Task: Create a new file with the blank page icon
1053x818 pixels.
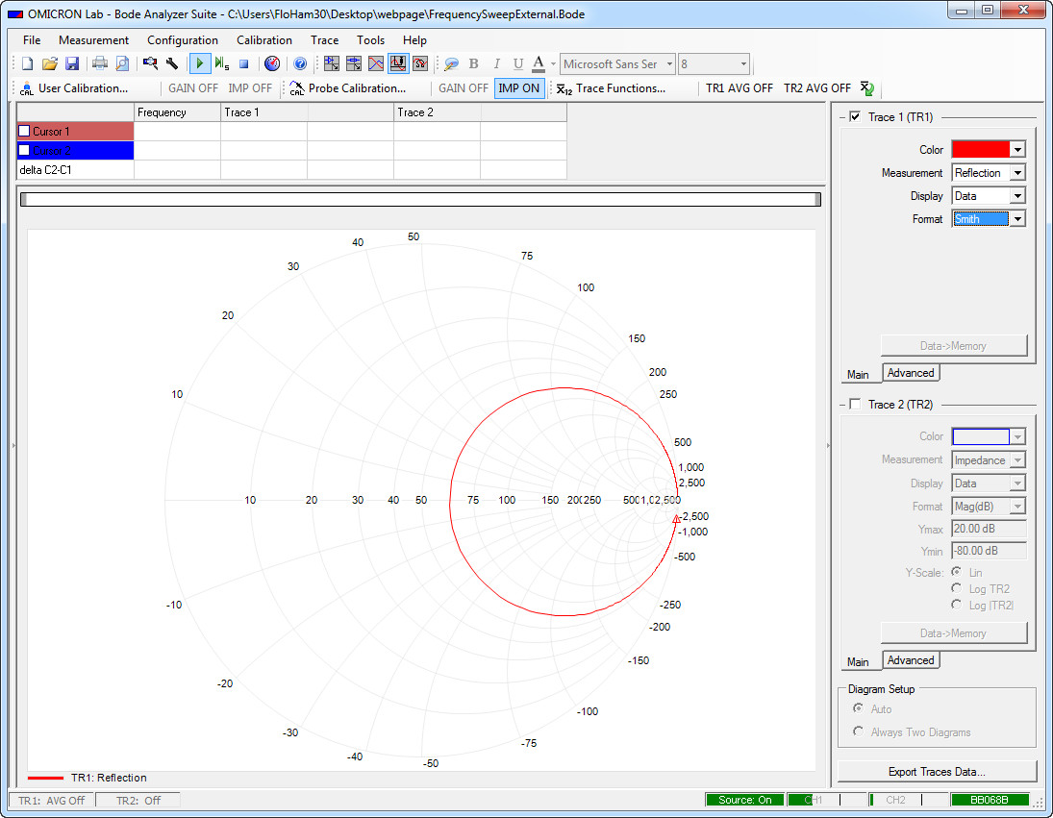Action: (28, 63)
